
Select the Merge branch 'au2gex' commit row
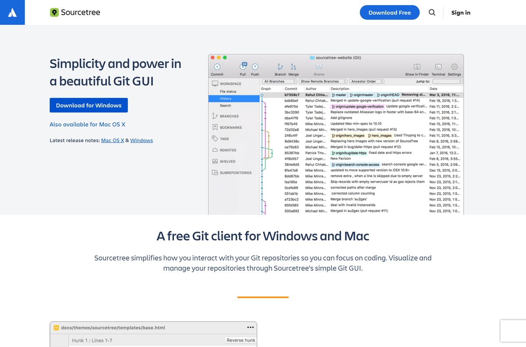(x=362, y=199)
